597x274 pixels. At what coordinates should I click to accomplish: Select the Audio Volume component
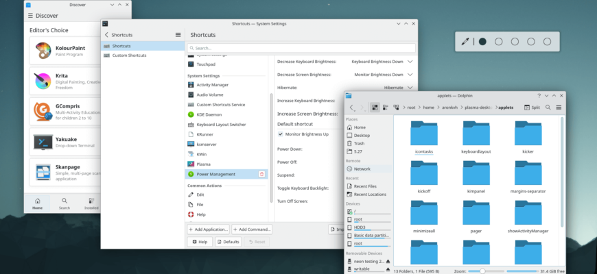[226, 95]
